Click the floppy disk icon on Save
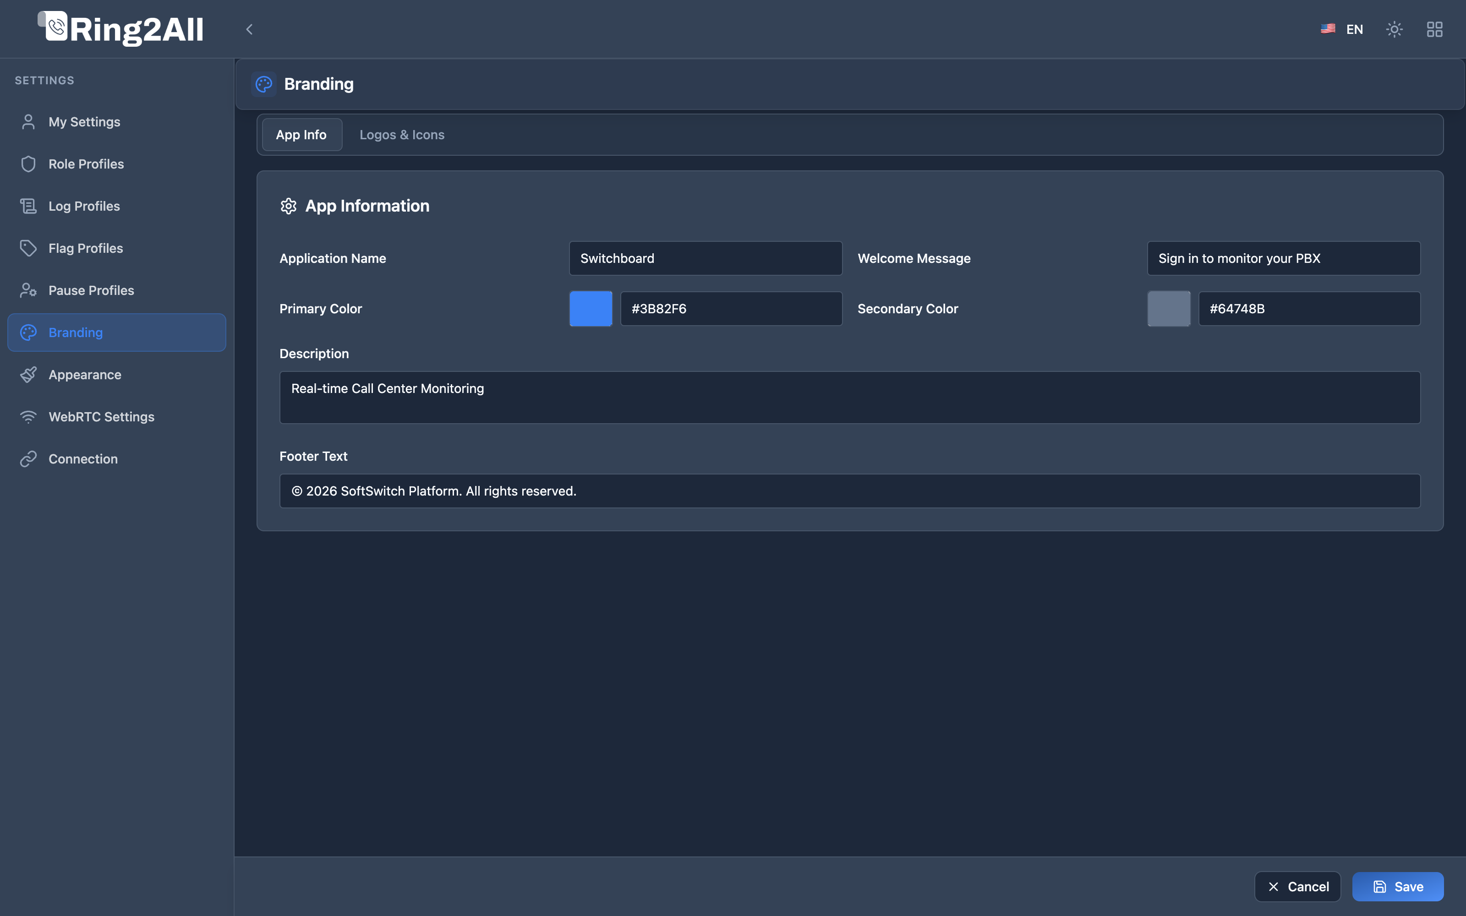 [x=1379, y=887]
